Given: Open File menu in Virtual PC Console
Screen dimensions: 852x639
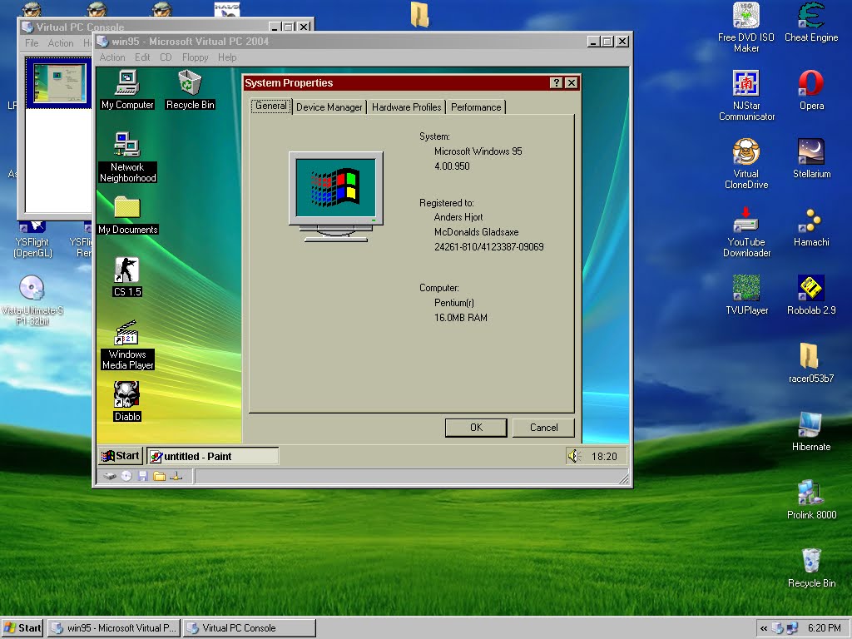Looking at the screenshot, I should pyautogui.click(x=32, y=43).
